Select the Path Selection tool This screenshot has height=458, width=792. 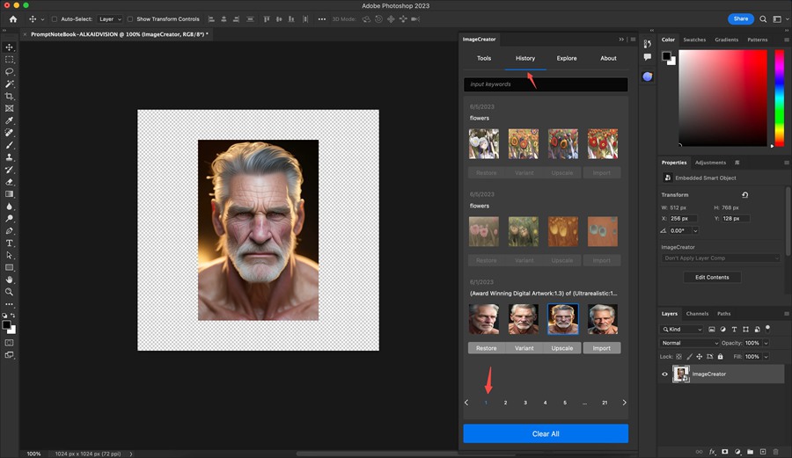coord(9,255)
